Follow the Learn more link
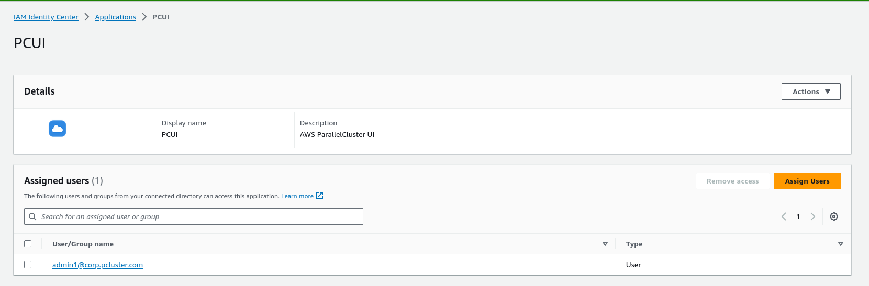 tap(297, 196)
